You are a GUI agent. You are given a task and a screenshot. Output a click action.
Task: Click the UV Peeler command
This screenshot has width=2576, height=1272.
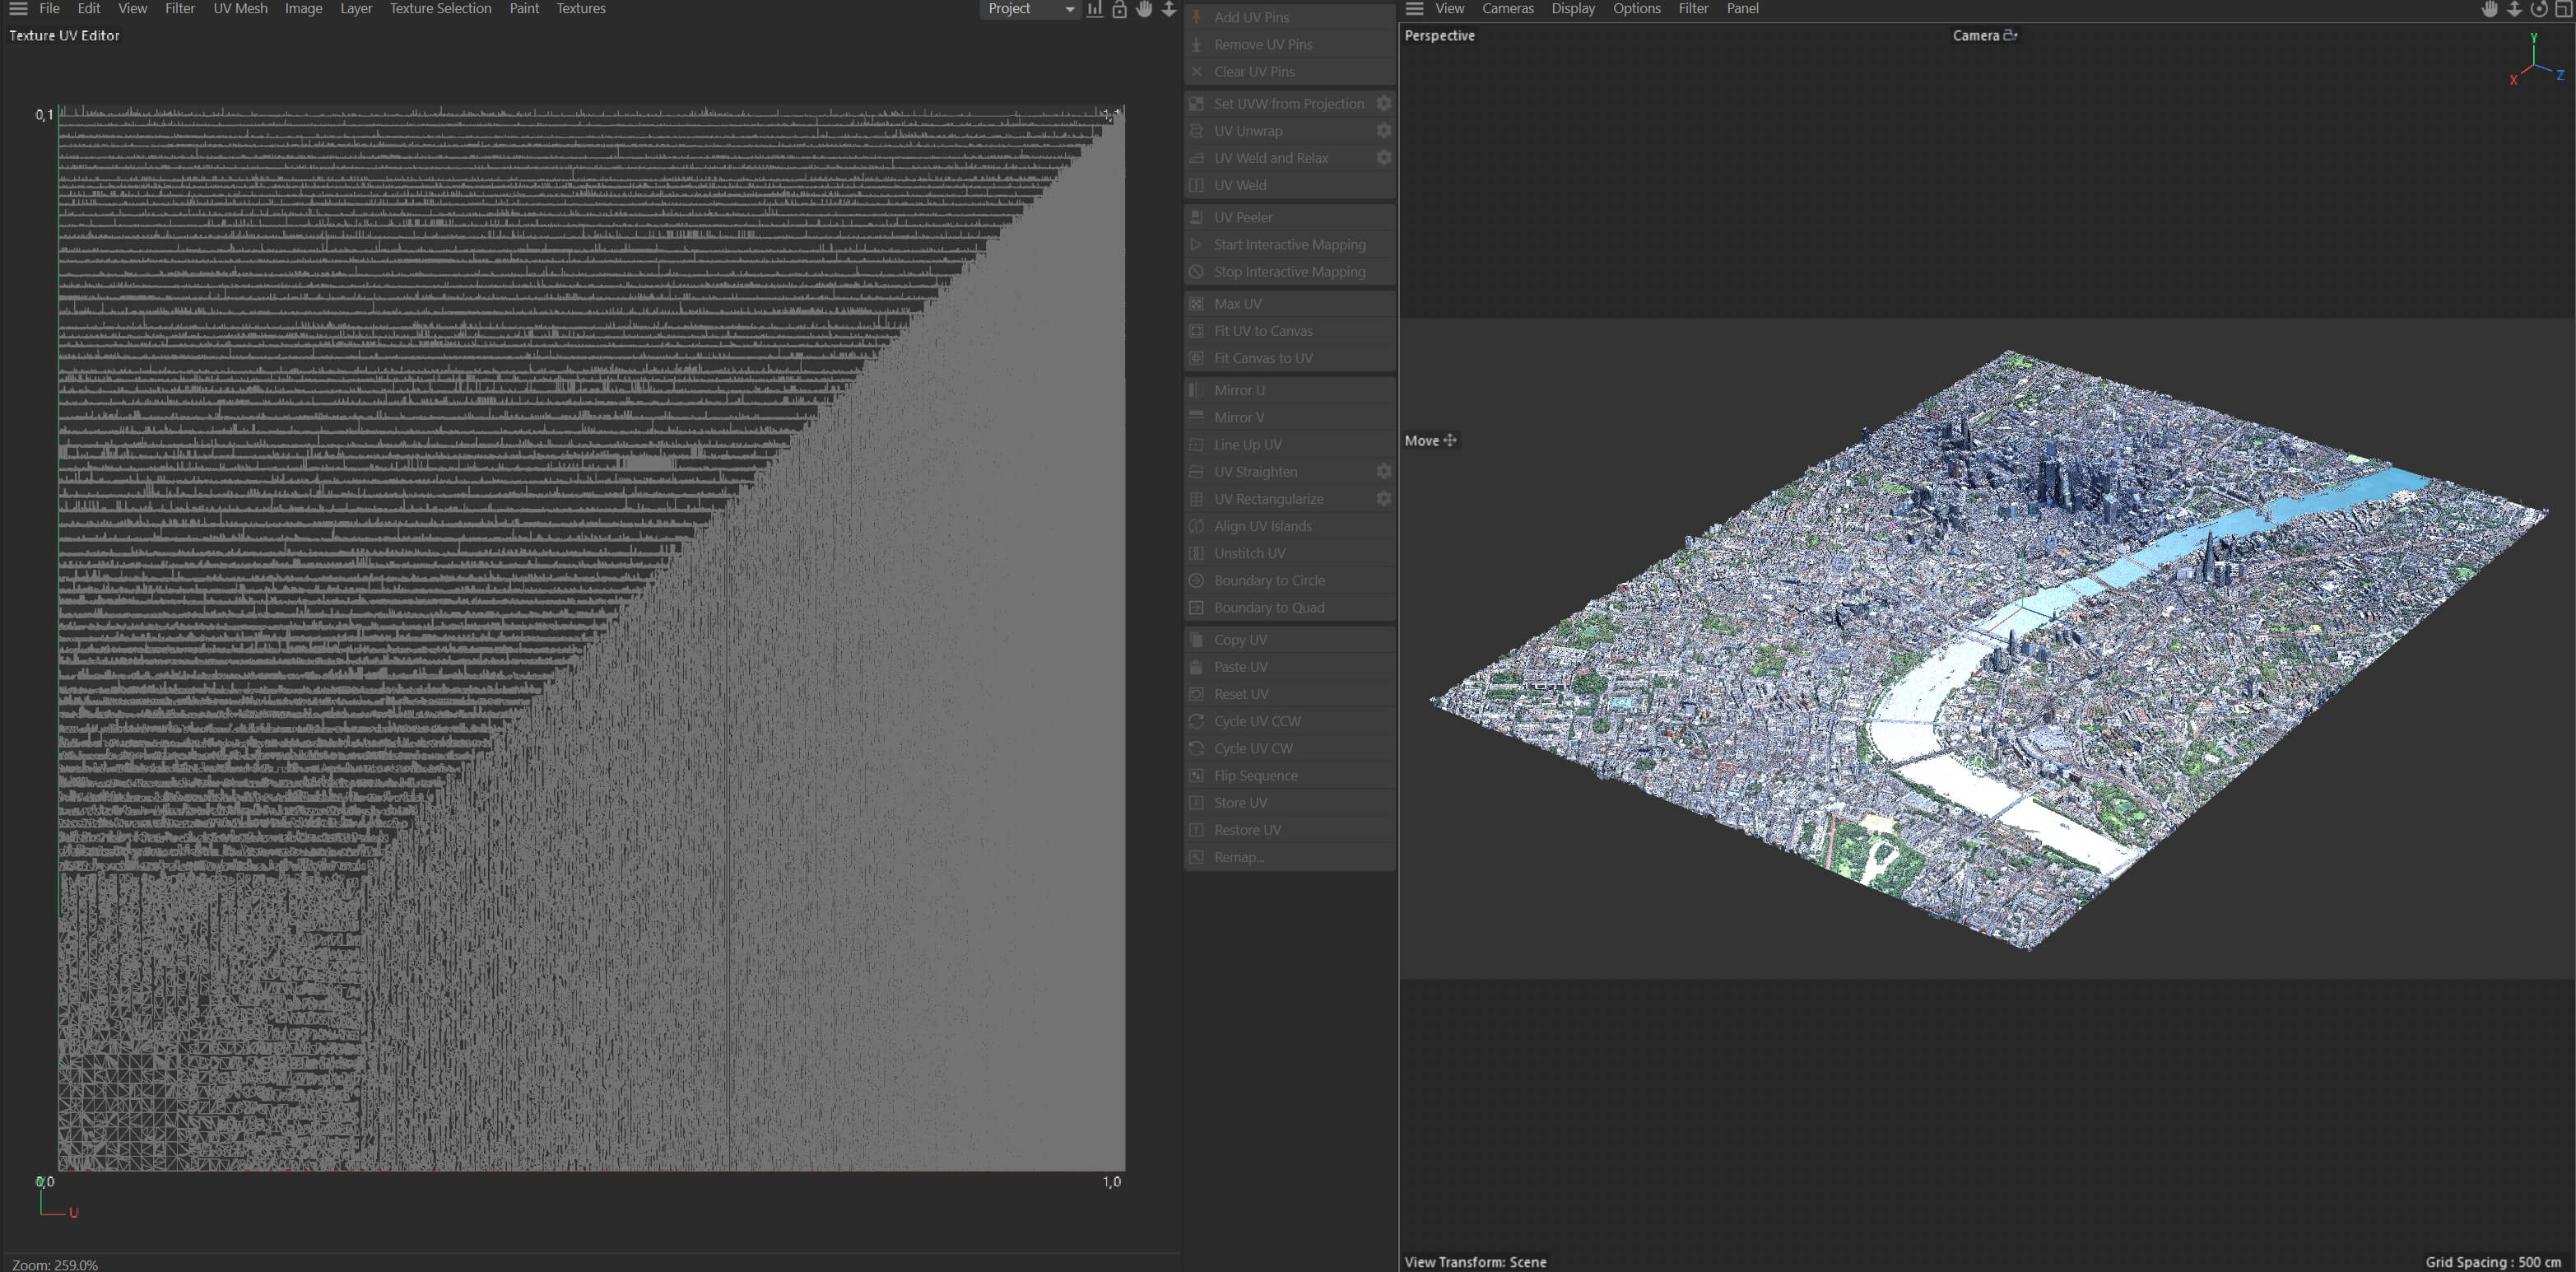pos(1289,217)
